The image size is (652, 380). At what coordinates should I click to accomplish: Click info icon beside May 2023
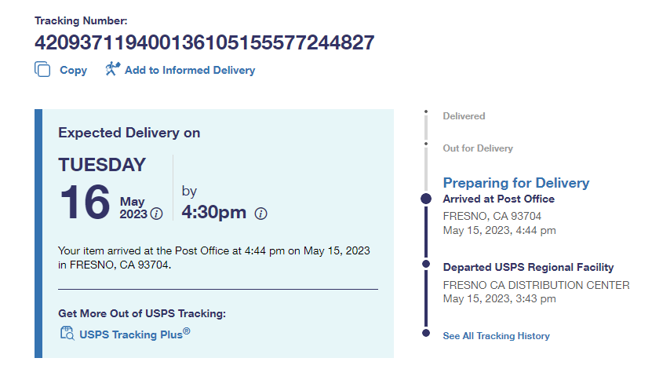(x=156, y=214)
